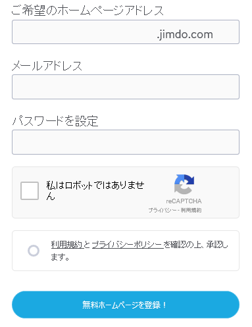Open the 利用規約 link in consent box
252x327 pixels.
(x=66, y=245)
